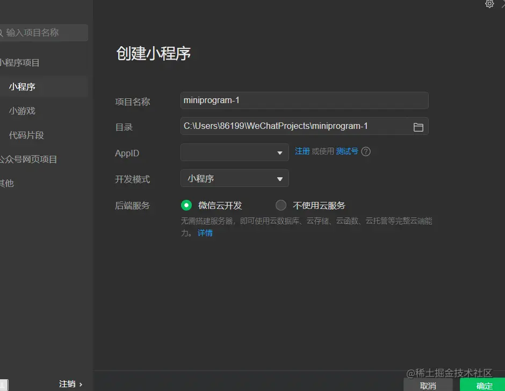Click the 测试号 link
Viewport: 505px width, 391px height.
[347, 151]
